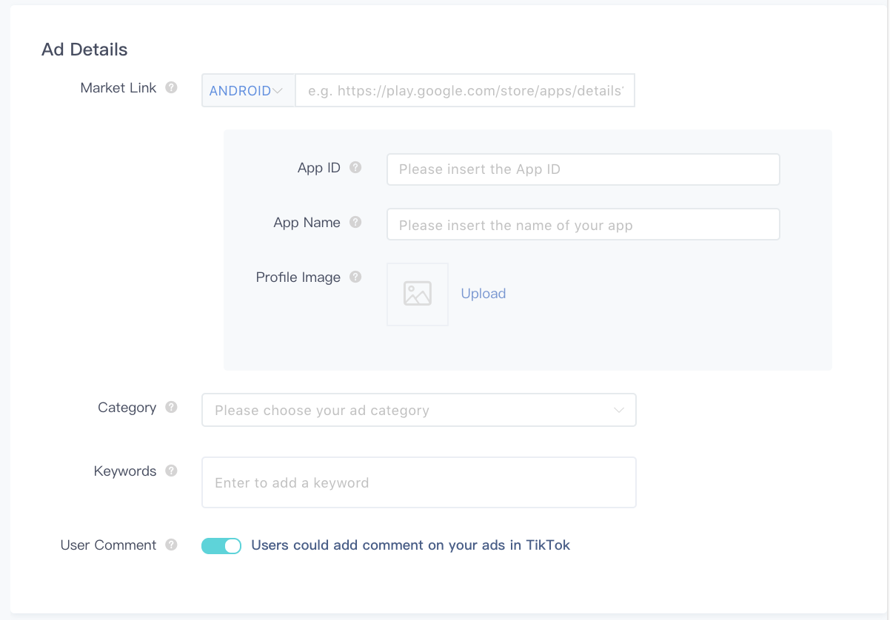The image size is (890, 620).
Task: Open the User Comment help tooltip
Action: coord(171,545)
